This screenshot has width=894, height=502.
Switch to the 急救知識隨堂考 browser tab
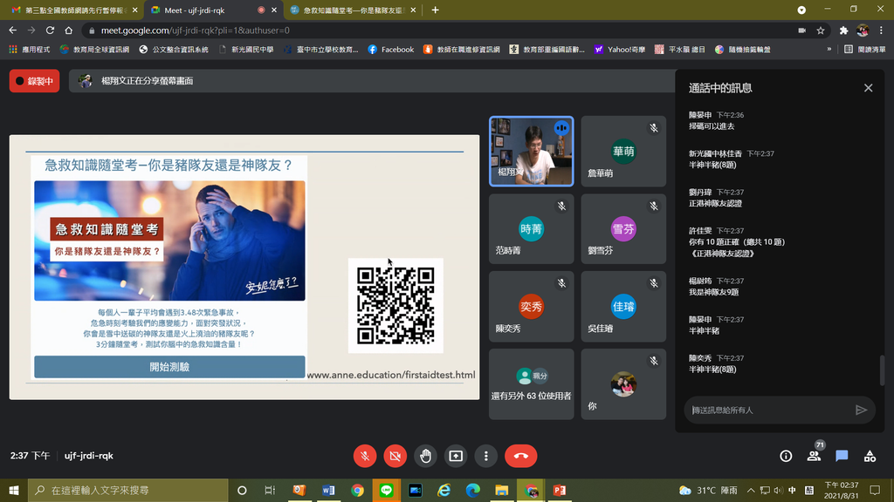pos(354,10)
